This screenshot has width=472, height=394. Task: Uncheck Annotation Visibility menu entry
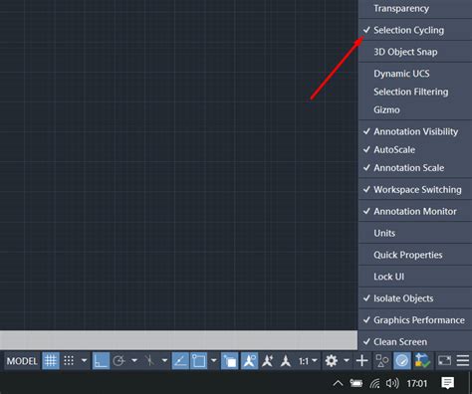click(415, 131)
